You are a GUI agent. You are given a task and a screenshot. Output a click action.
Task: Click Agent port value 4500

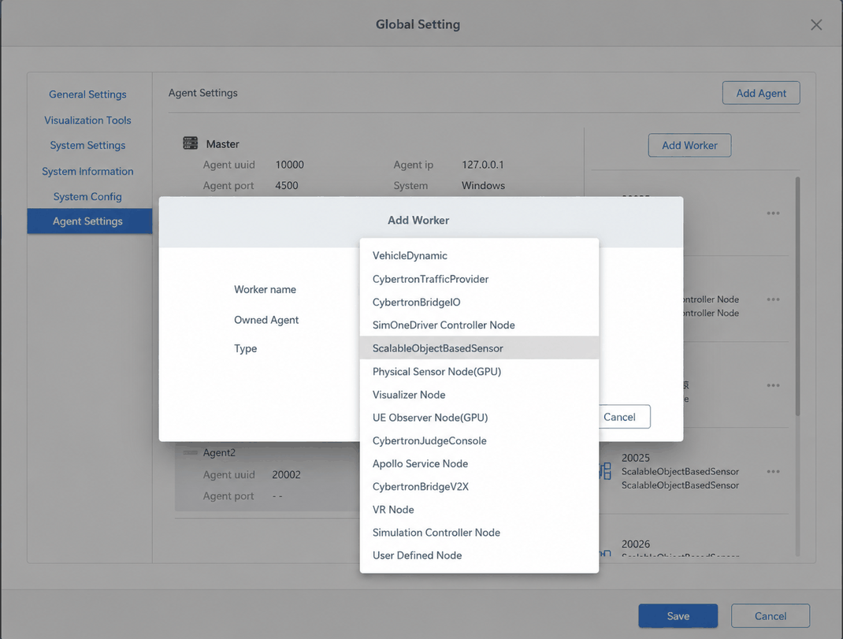[x=287, y=185]
